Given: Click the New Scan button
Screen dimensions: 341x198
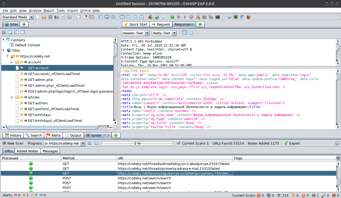Looking at the screenshot, I should (13, 143).
